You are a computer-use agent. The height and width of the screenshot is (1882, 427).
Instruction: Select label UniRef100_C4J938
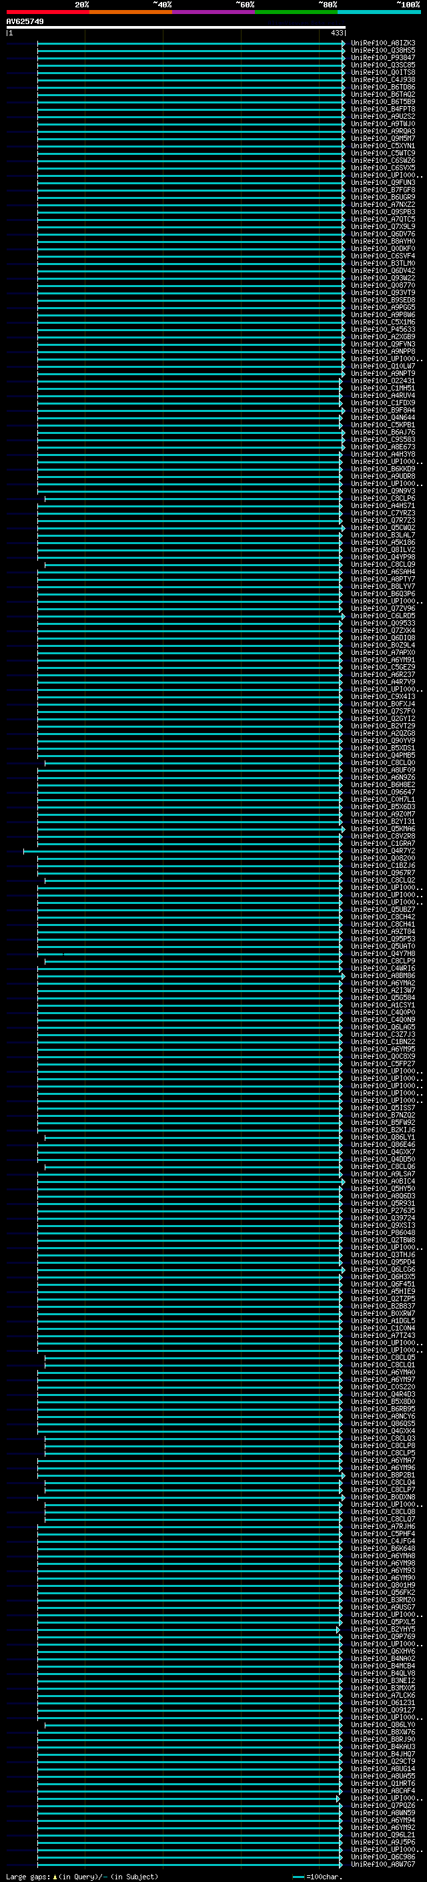(383, 79)
